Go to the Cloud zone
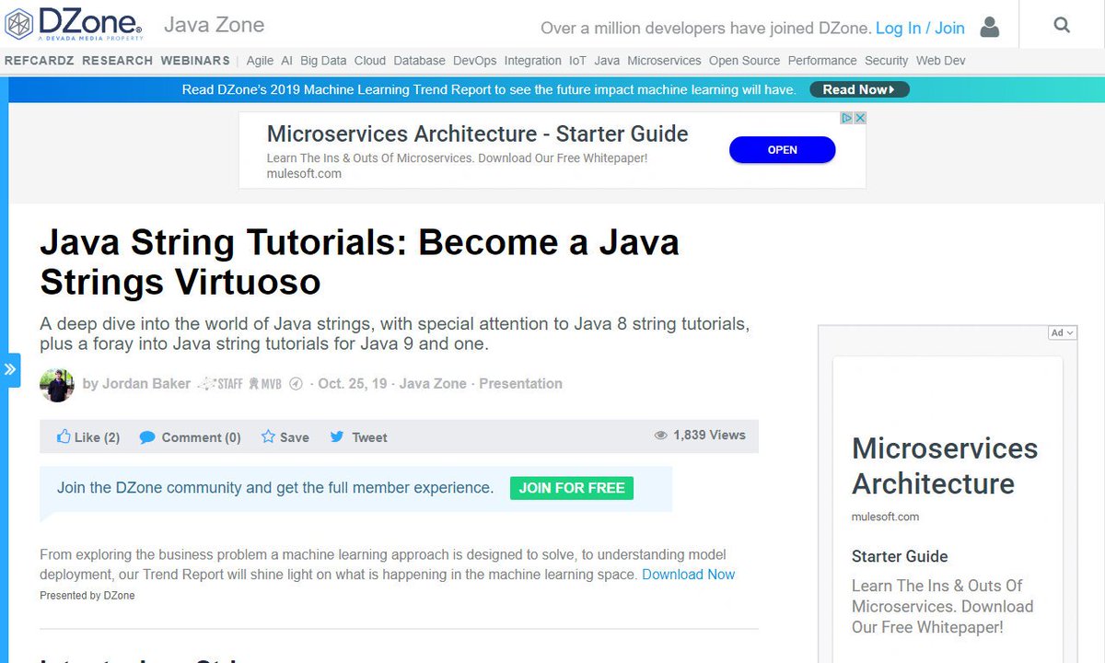 coord(370,61)
